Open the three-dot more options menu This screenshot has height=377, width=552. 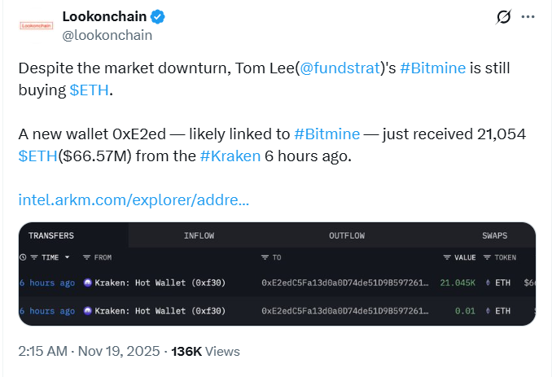[x=528, y=17]
